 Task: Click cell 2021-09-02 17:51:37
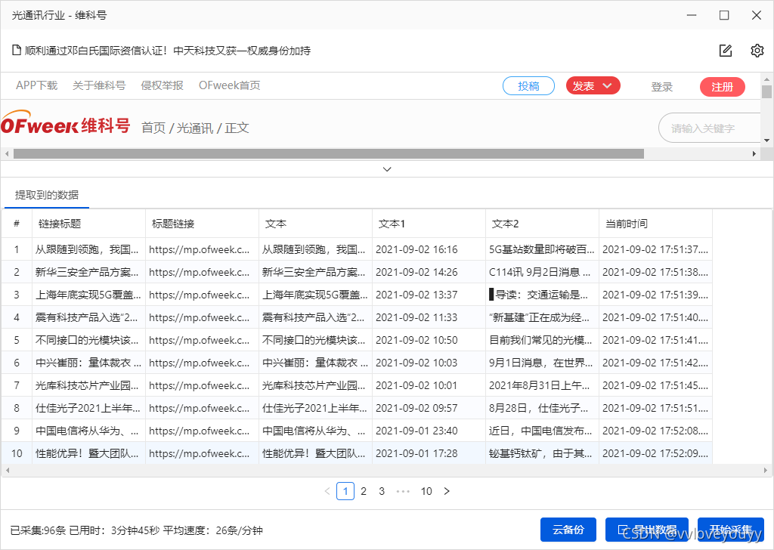[655, 249]
